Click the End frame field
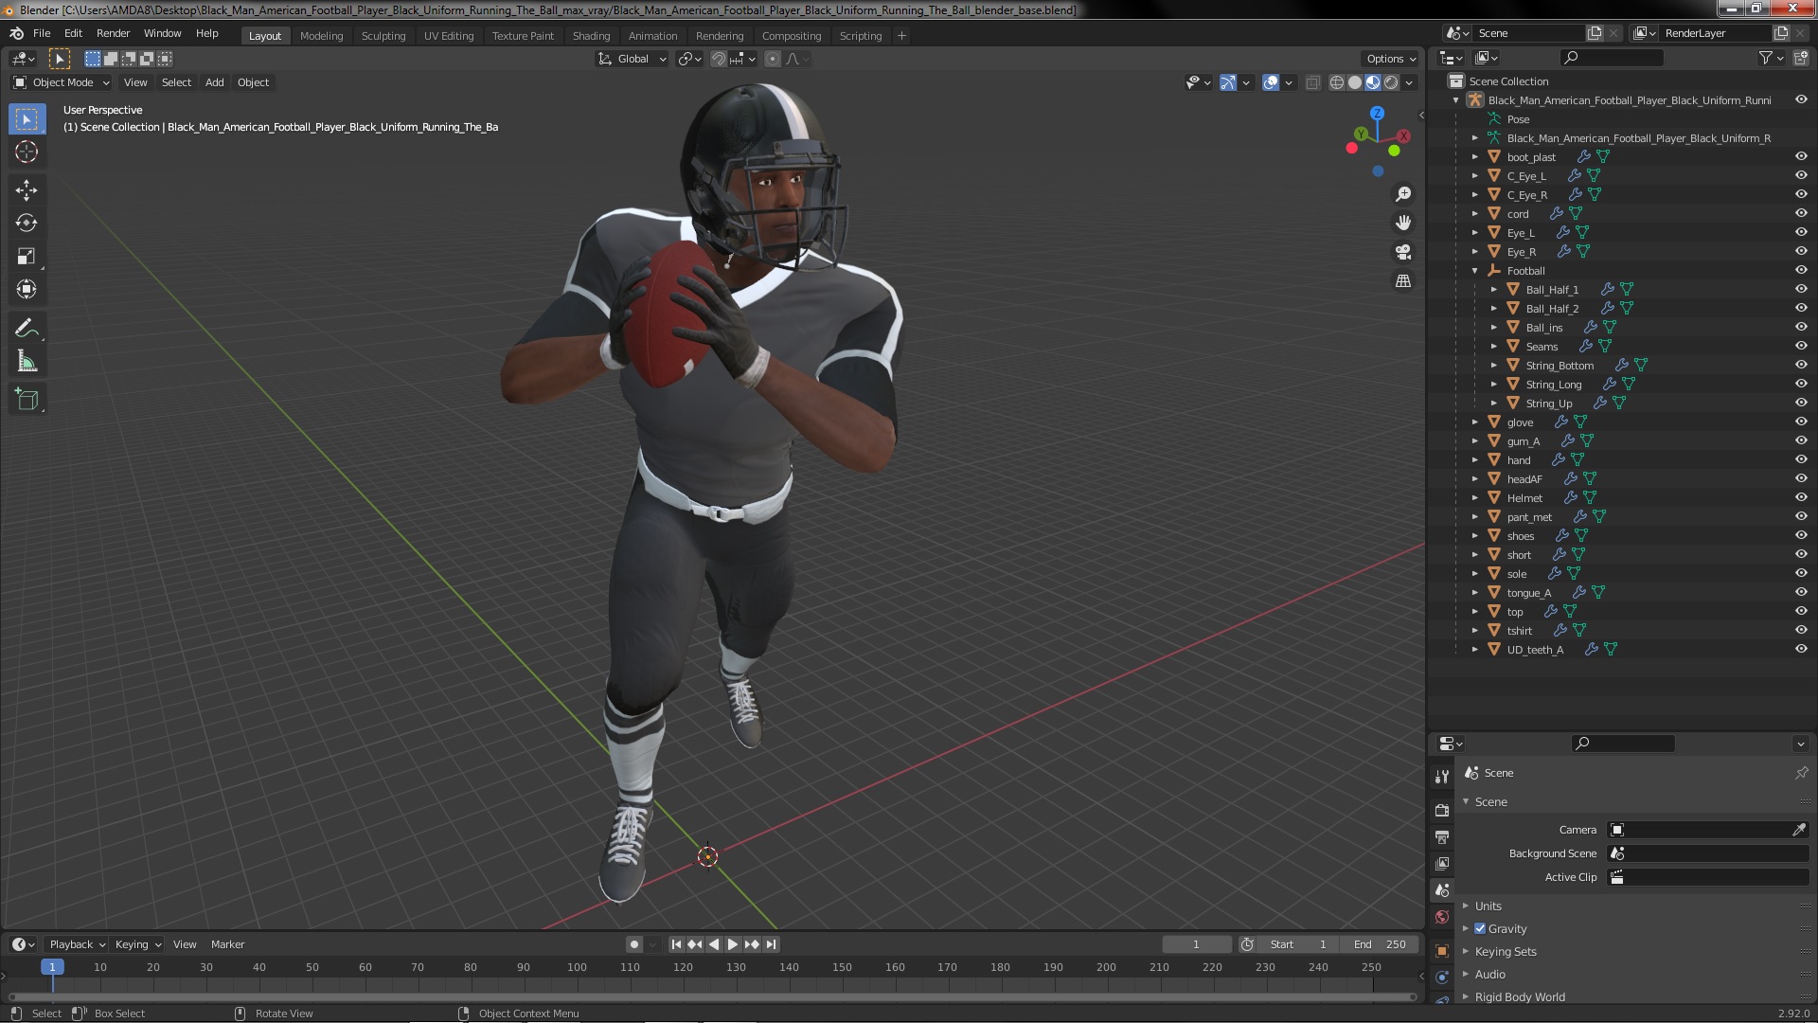1818x1023 pixels. (1380, 944)
